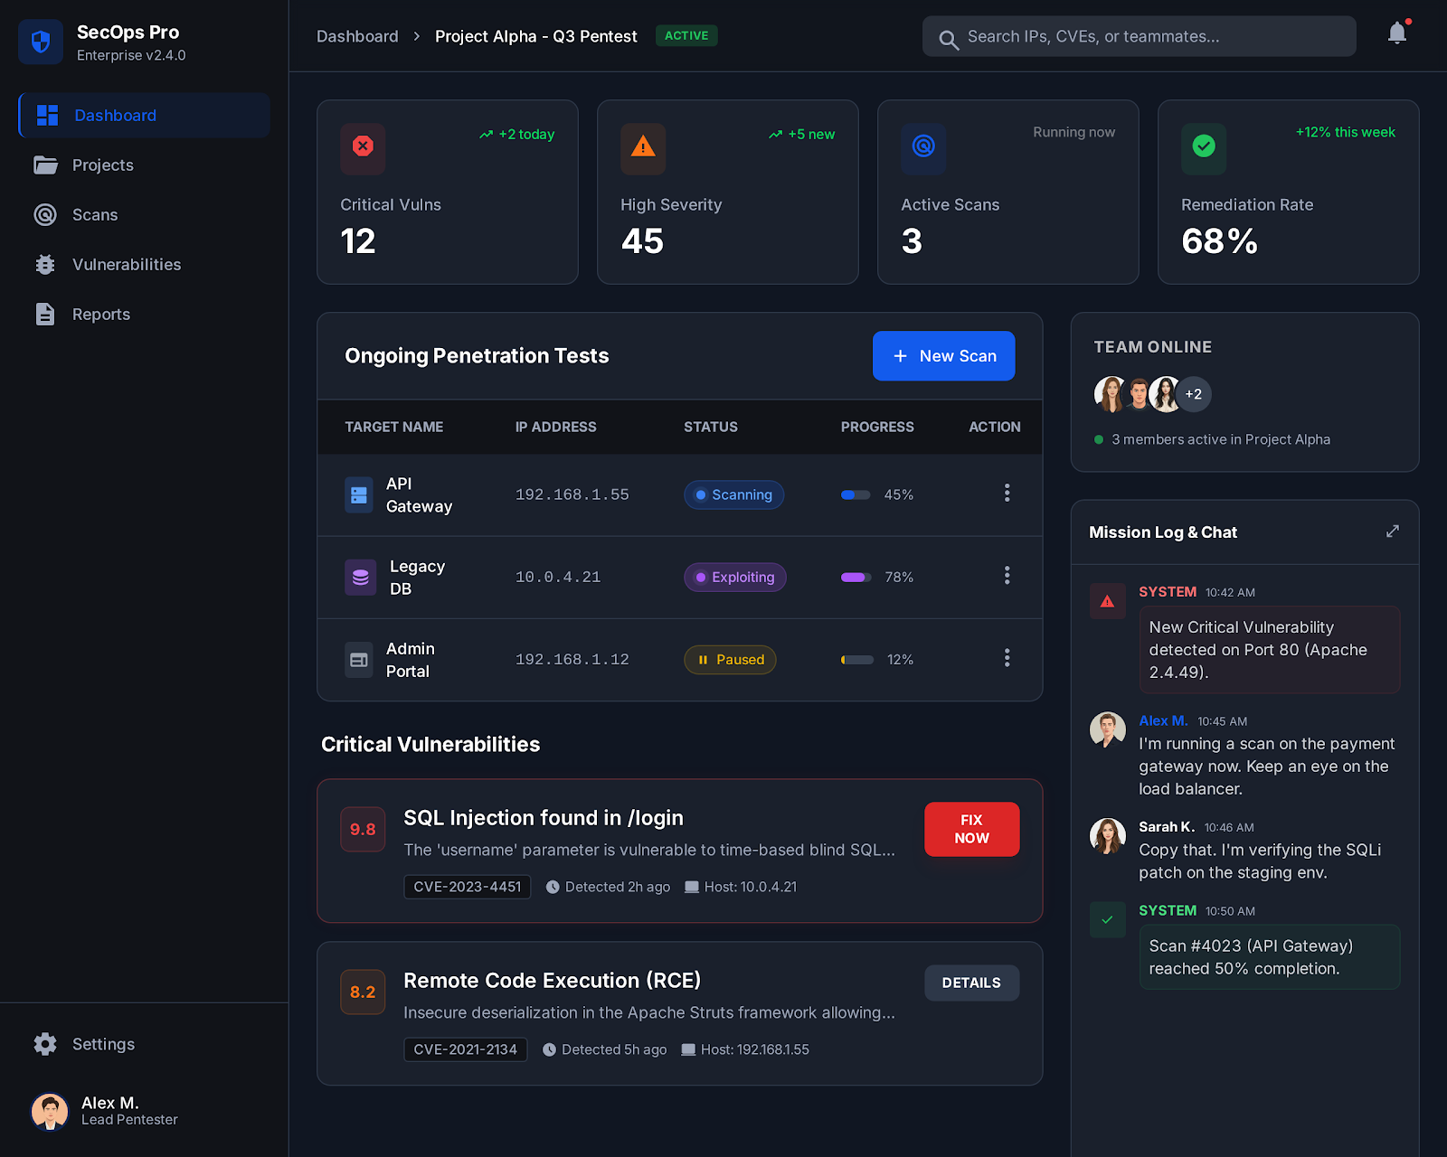Click FIX NOW on the SQL Injection vulnerability

click(x=971, y=829)
